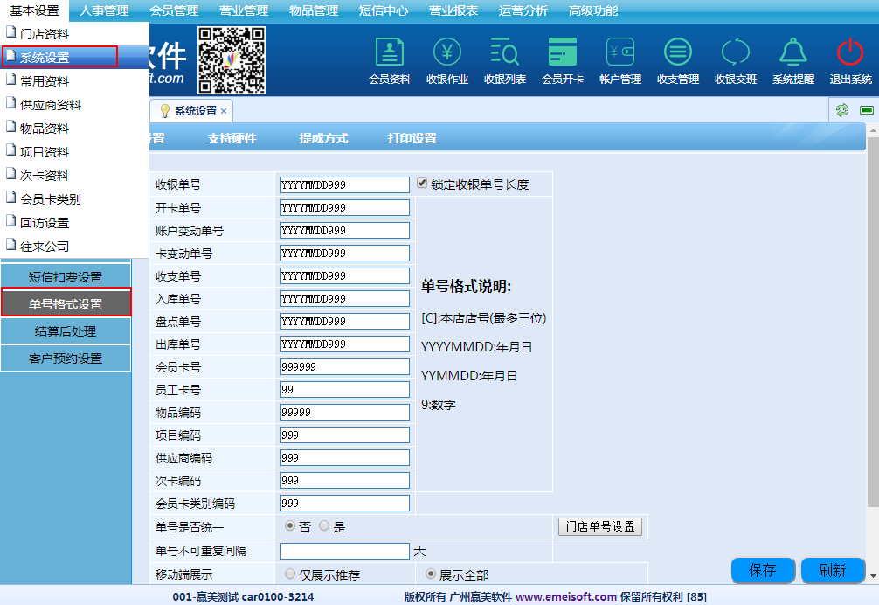This screenshot has height=605, width=879.
Task: Click the 单号不可重复间隔 input field
Action: [344, 551]
